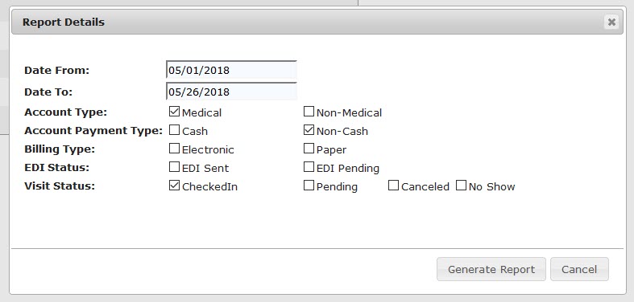Click the Visit Status label
This screenshot has height=302, width=634.
click(60, 186)
